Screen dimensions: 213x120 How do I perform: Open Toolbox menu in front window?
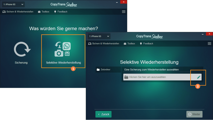coord(129,44)
